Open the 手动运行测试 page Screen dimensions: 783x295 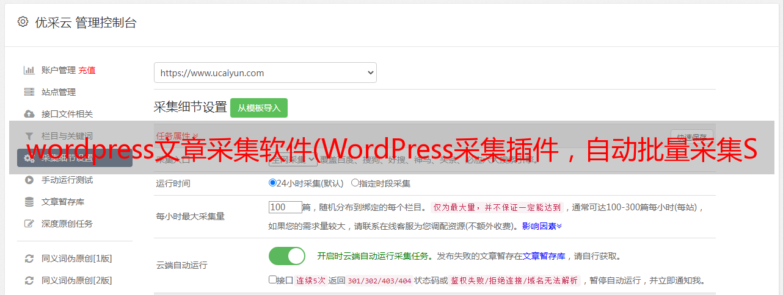tap(67, 180)
